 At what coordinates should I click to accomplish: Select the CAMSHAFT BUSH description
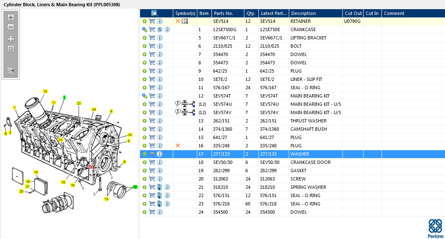[308, 129]
